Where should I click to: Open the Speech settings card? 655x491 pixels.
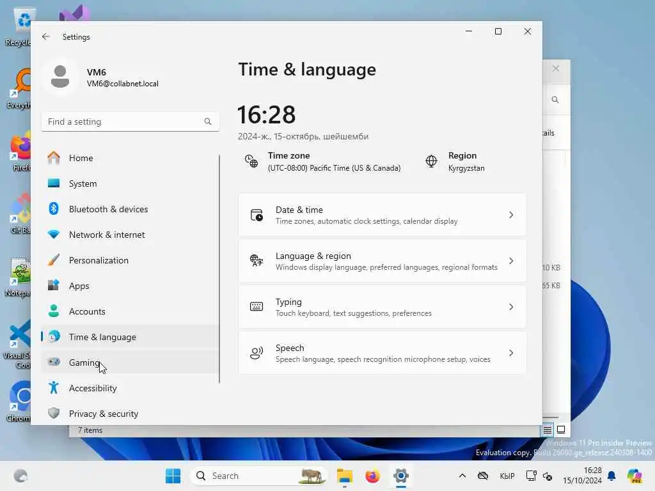click(x=382, y=353)
